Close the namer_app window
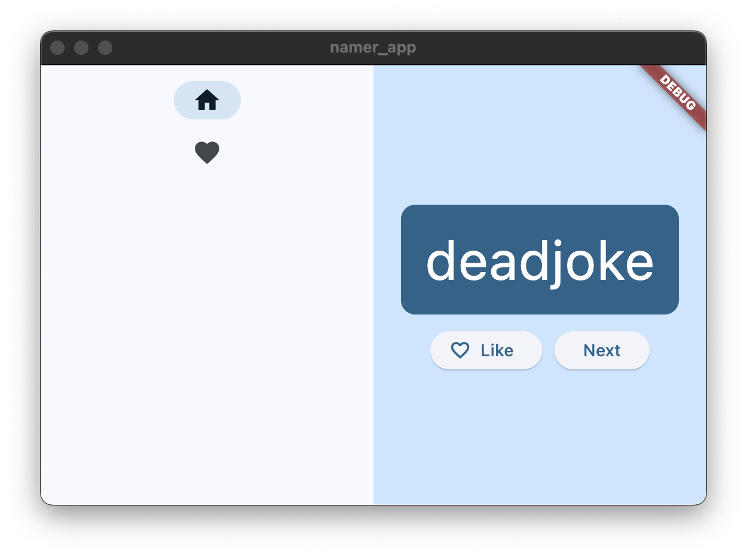Image resolution: width=747 pixels, height=555 pixels. (x=57, y=48)
